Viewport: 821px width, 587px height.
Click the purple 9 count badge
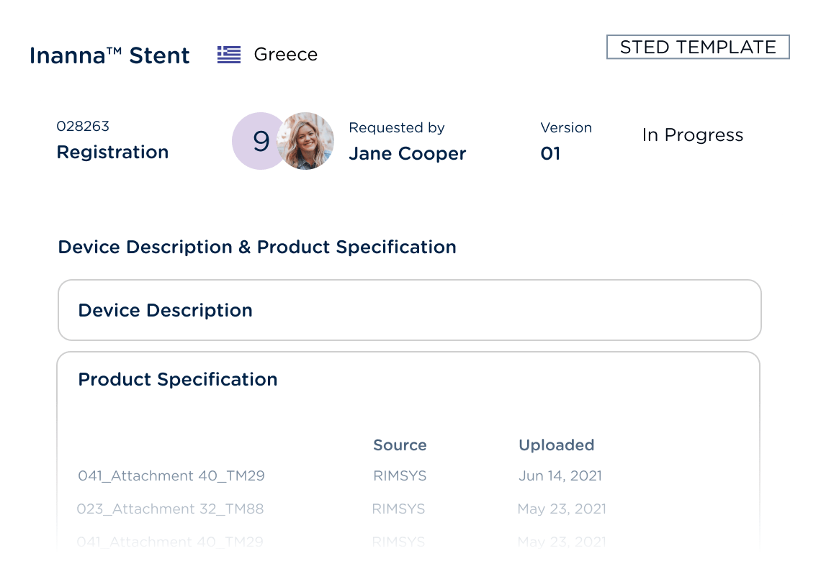coord(259,141)
